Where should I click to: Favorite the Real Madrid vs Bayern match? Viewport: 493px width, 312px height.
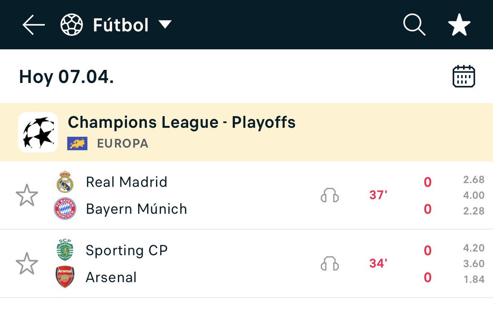coord(27,195)
